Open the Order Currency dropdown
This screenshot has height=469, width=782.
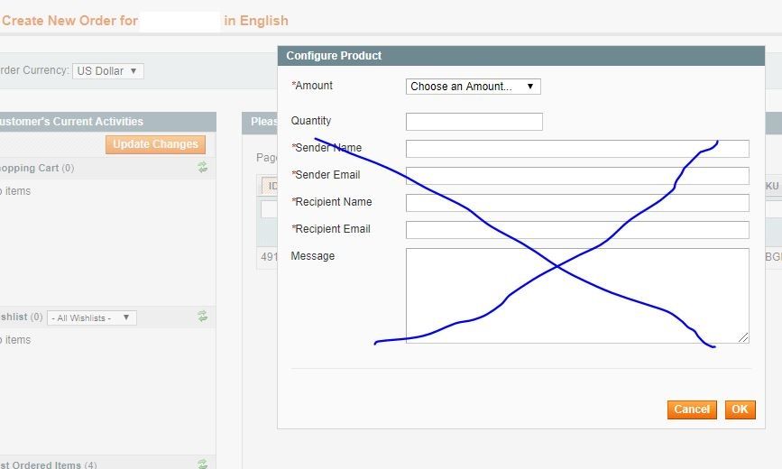point(108,71)
